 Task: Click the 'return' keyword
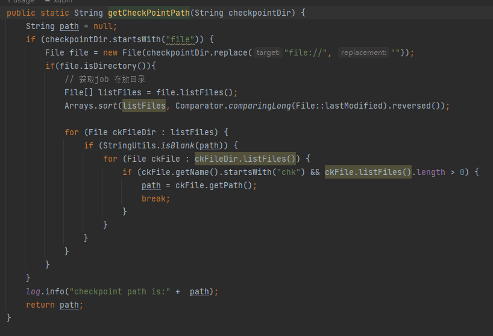click(40, 305)
